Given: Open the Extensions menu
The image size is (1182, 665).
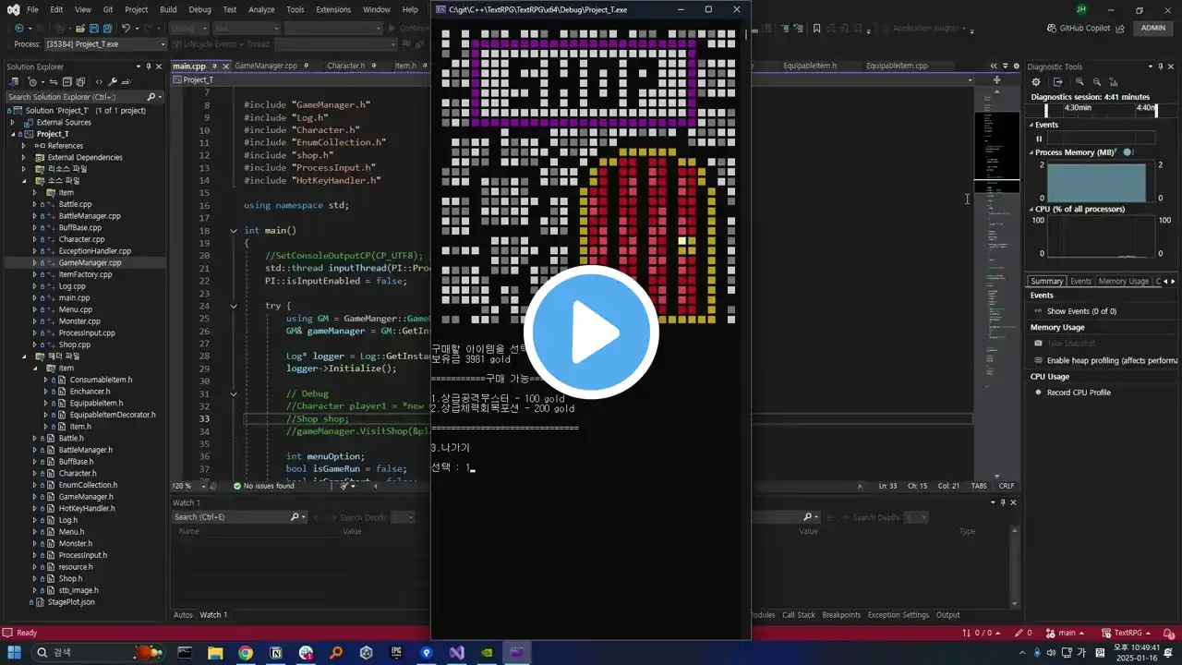Looking at the screenshot, I should point(333,9).
